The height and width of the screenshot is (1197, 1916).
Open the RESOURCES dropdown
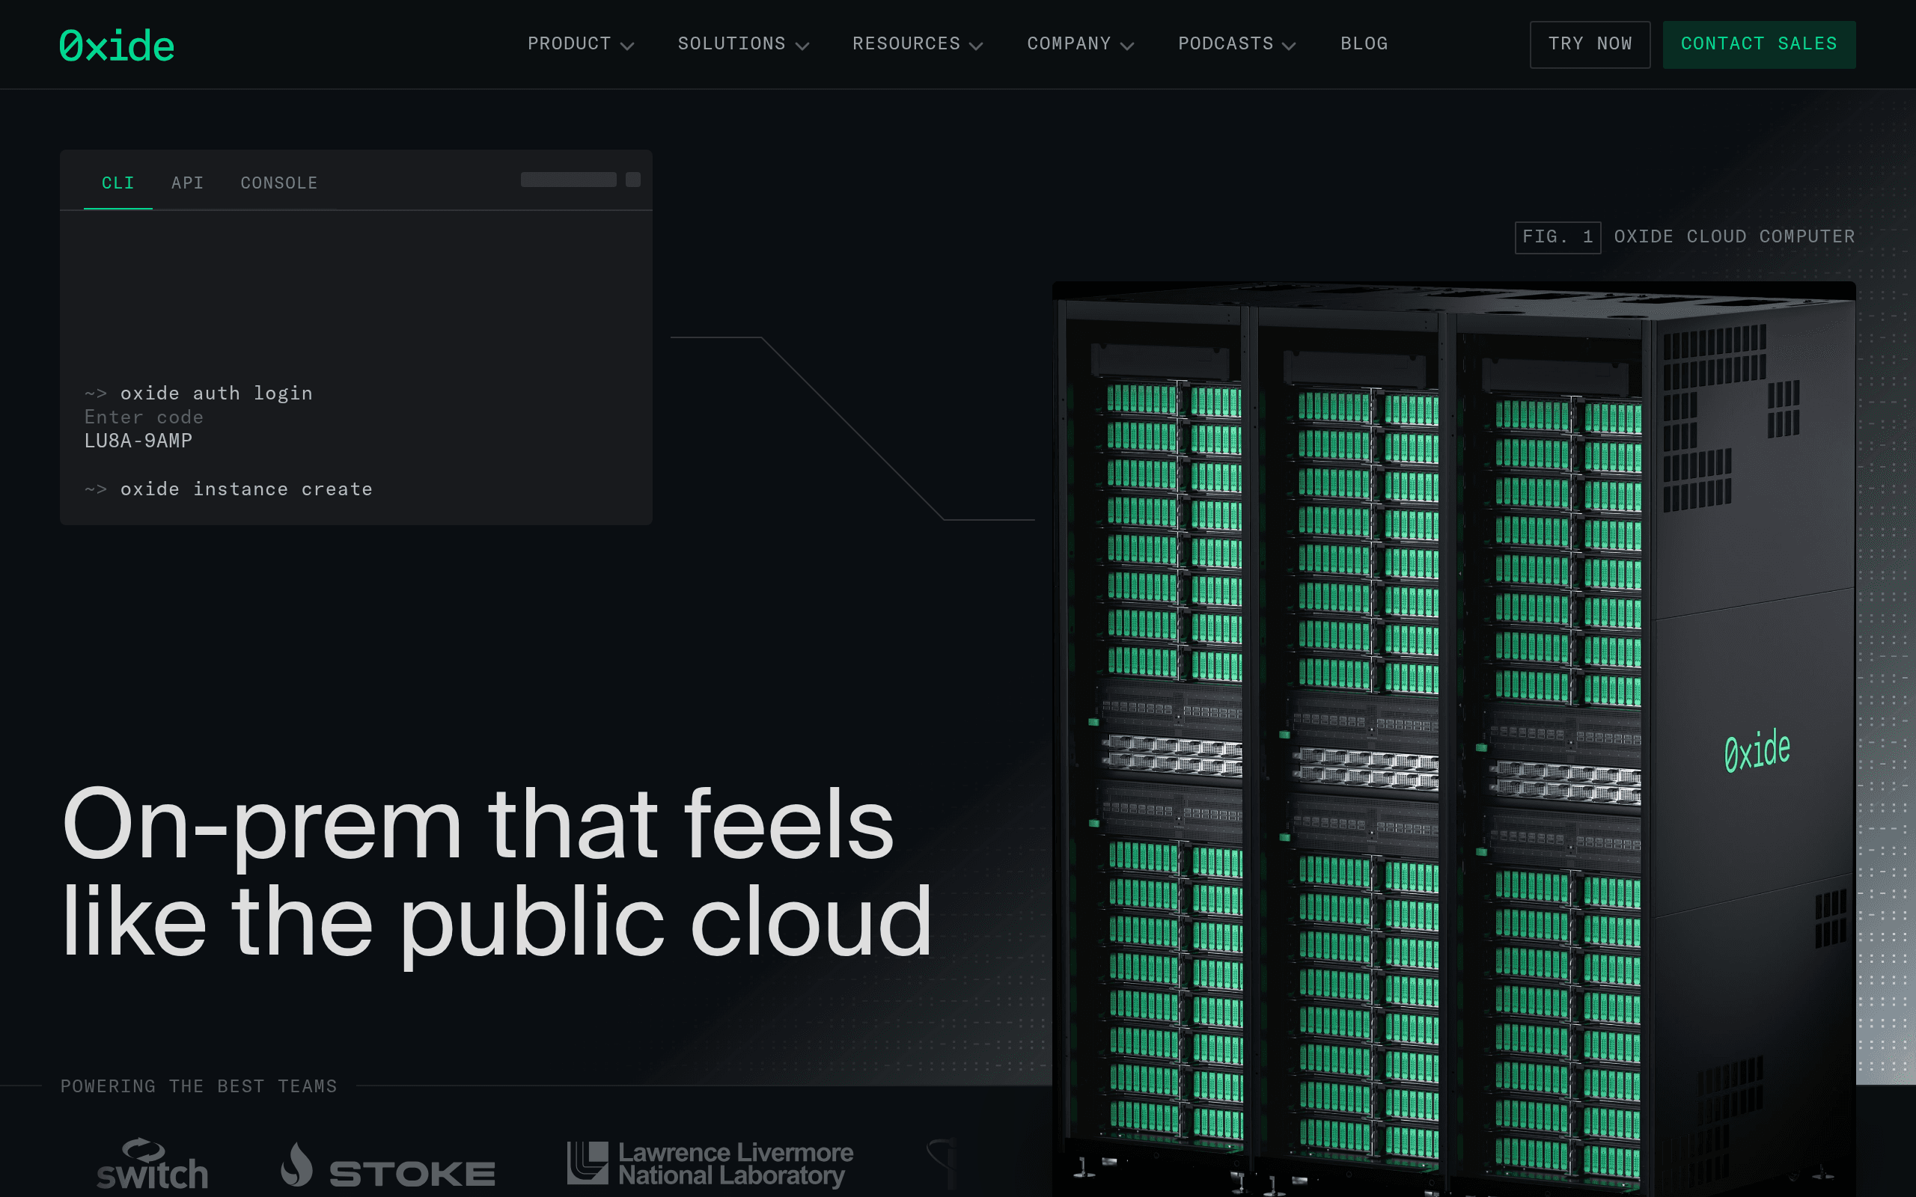pos(917,44)
